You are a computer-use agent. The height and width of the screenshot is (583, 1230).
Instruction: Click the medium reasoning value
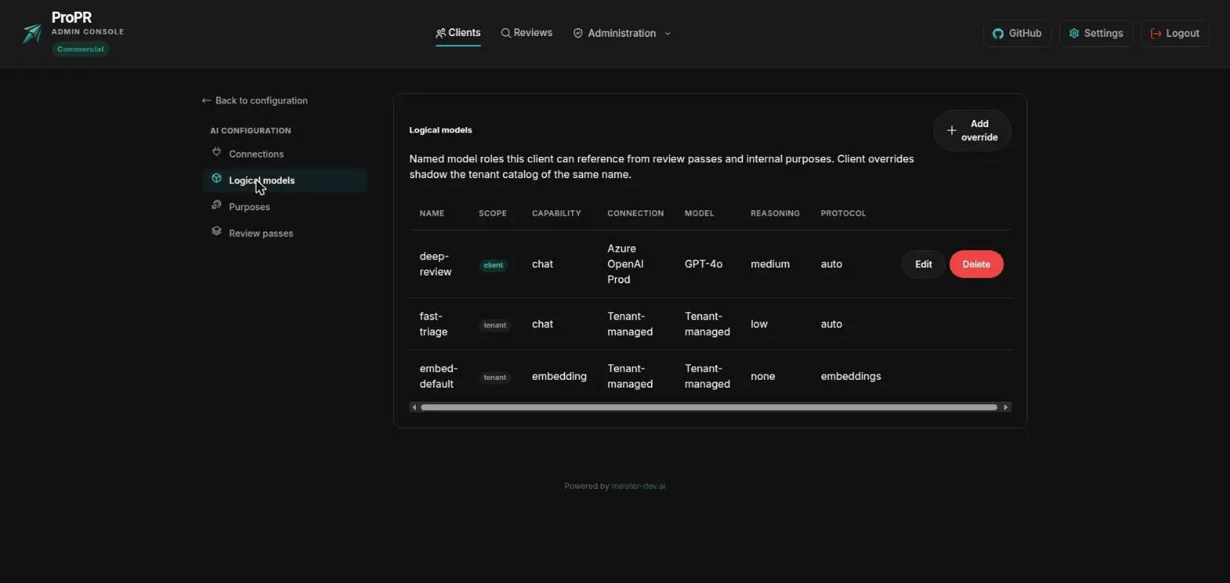coord(770,264)
